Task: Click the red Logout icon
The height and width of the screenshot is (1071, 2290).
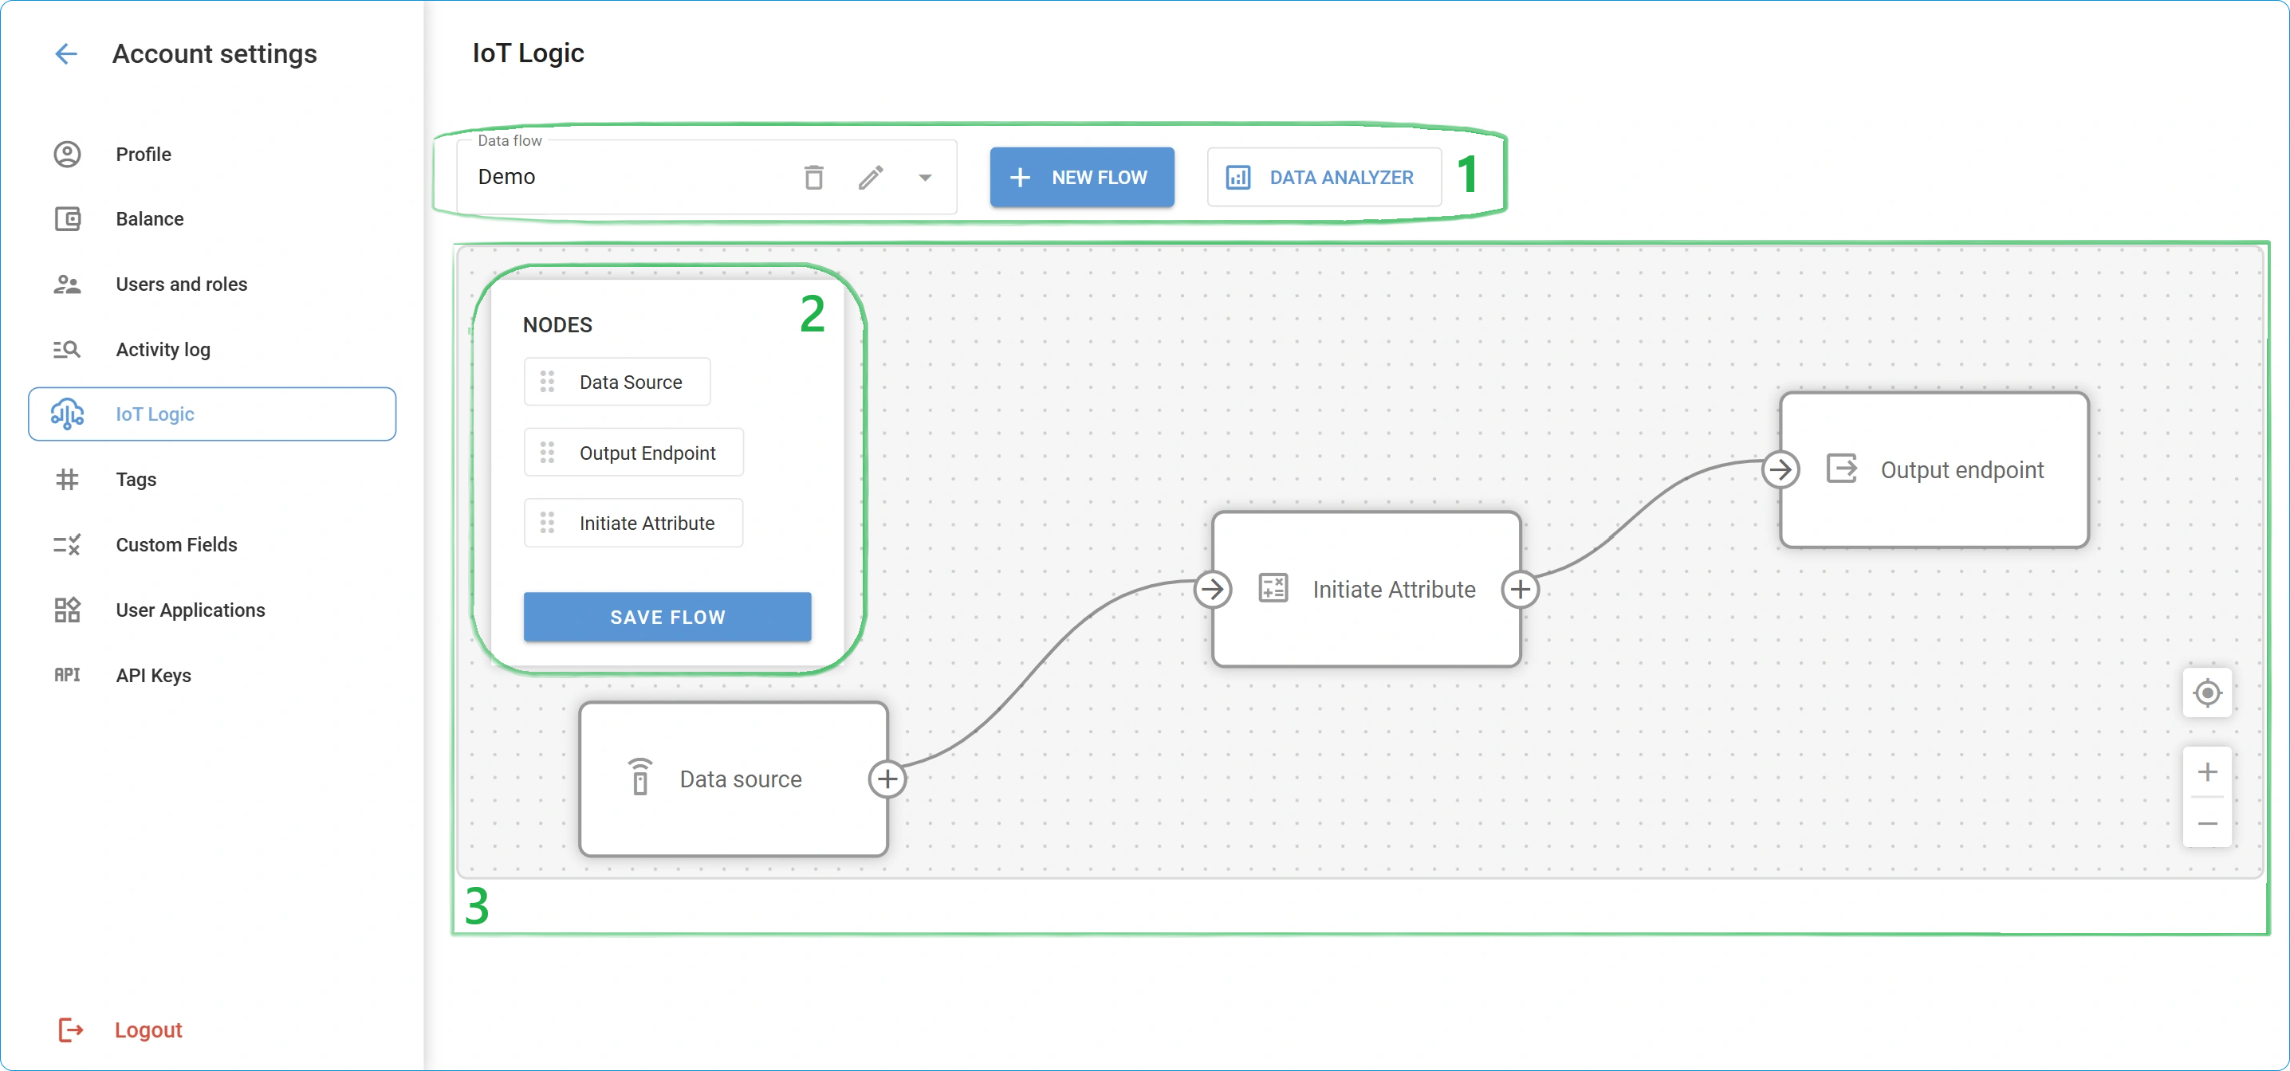Action: 70,1030
